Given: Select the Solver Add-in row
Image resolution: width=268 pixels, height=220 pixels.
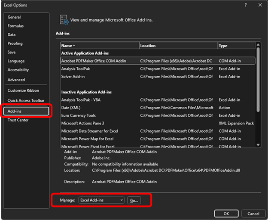Looking at the screenshot, I should 158,76.
